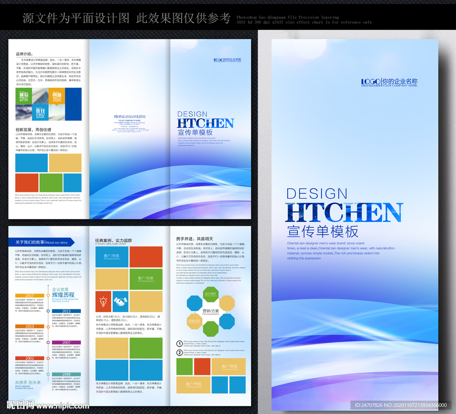Click the timeline dot beside 1999
Viewport: 456px width, 414px height.
[48, 374]
